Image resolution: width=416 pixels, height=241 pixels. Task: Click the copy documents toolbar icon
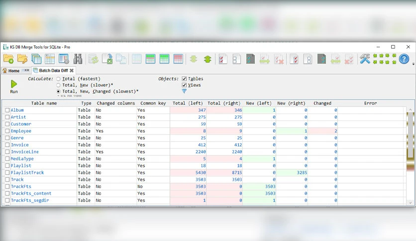[x=121, y=59]
